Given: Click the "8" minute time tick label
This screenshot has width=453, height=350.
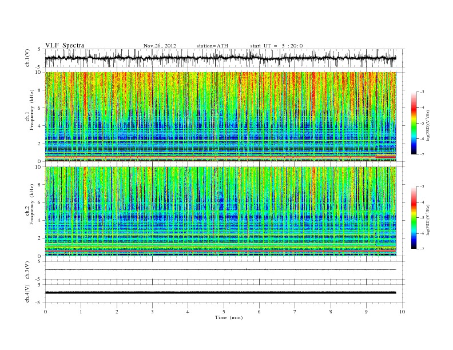Looking at the screenshot, I should [331, 312].
